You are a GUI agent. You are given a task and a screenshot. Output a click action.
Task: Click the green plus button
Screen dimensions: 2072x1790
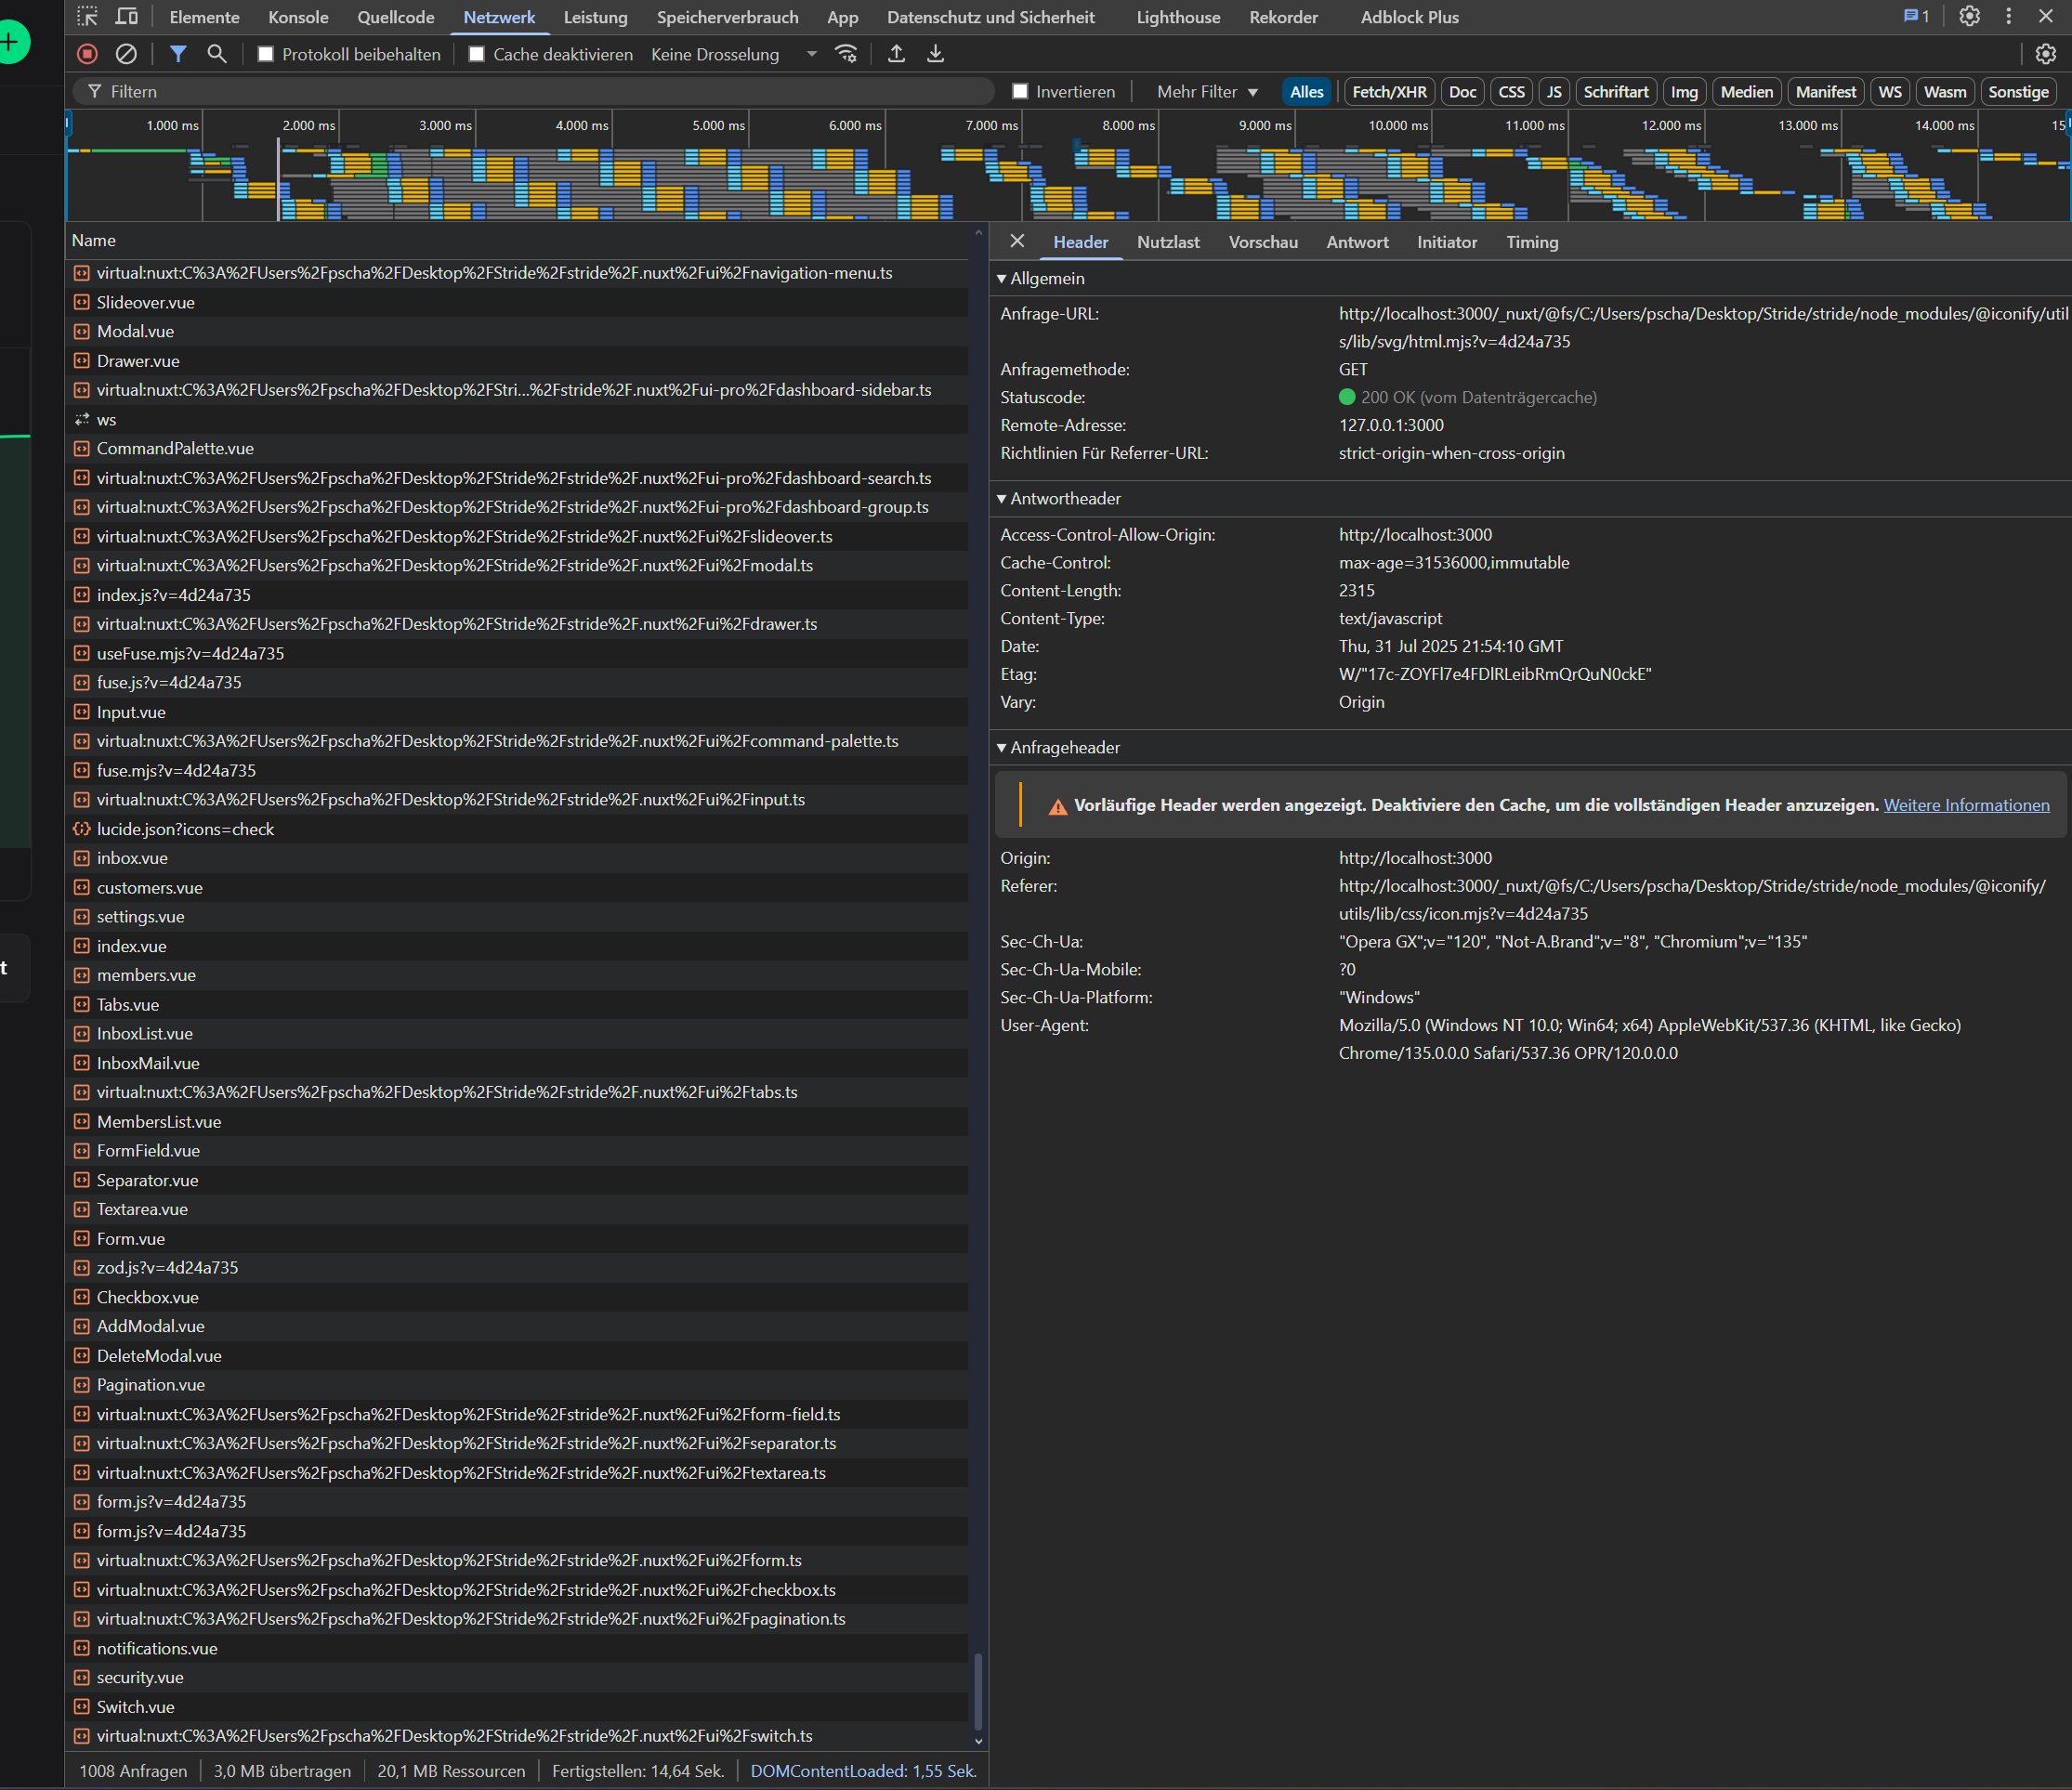click(x=11, y=42)
